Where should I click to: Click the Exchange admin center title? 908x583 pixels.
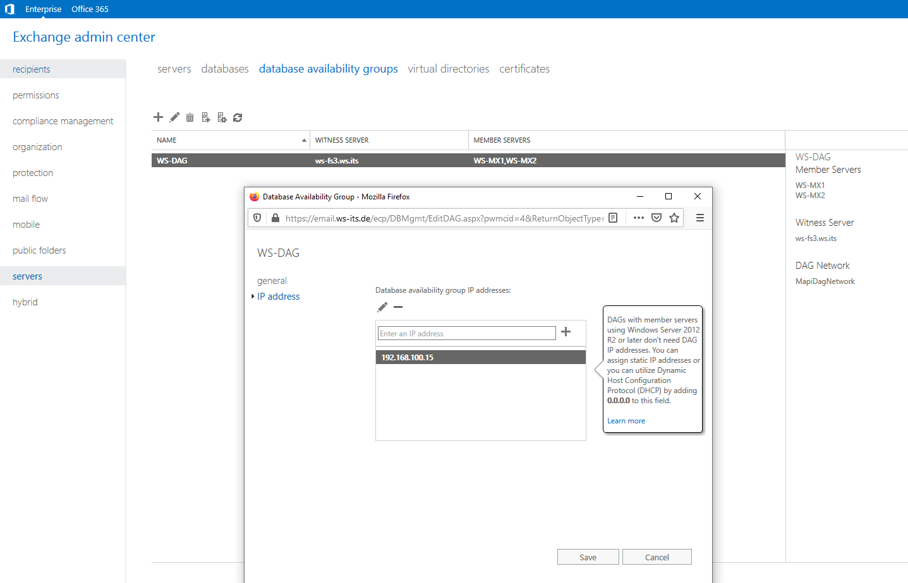coord(84,37)
